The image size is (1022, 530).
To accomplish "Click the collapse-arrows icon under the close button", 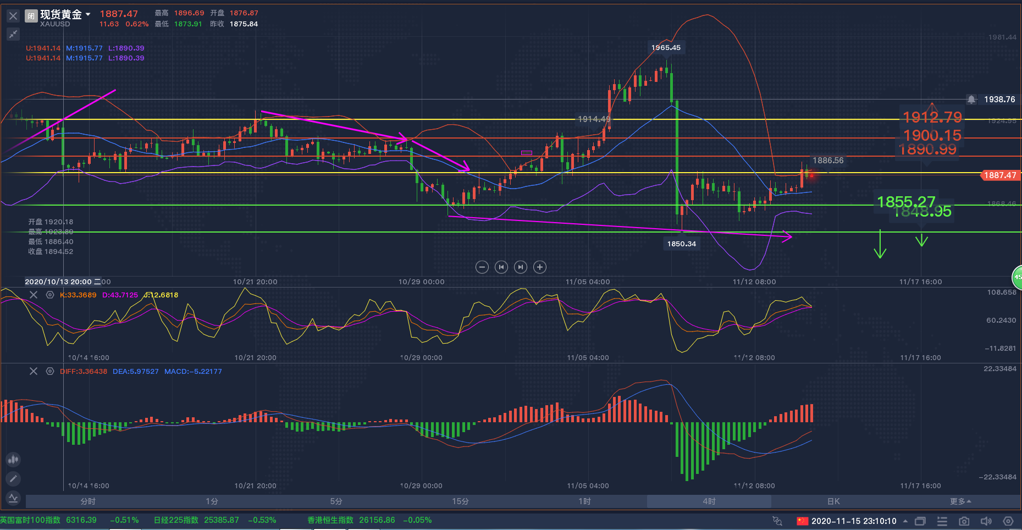I will [x=13, y=34].
